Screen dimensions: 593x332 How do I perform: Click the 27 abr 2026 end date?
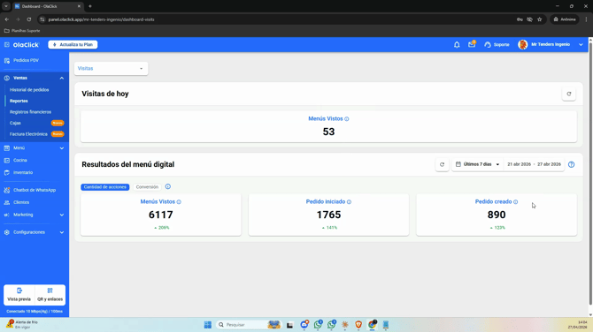click(549, 164)
